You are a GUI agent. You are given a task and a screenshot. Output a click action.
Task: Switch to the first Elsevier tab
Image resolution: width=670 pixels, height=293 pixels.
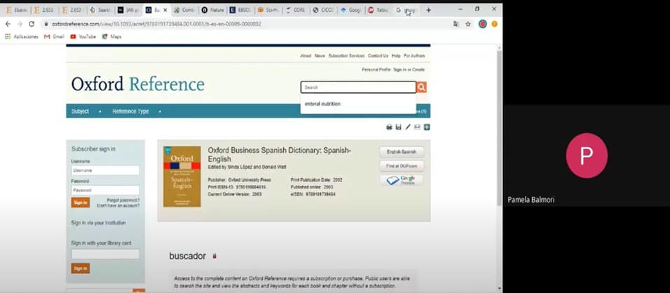tap(16, 10)
